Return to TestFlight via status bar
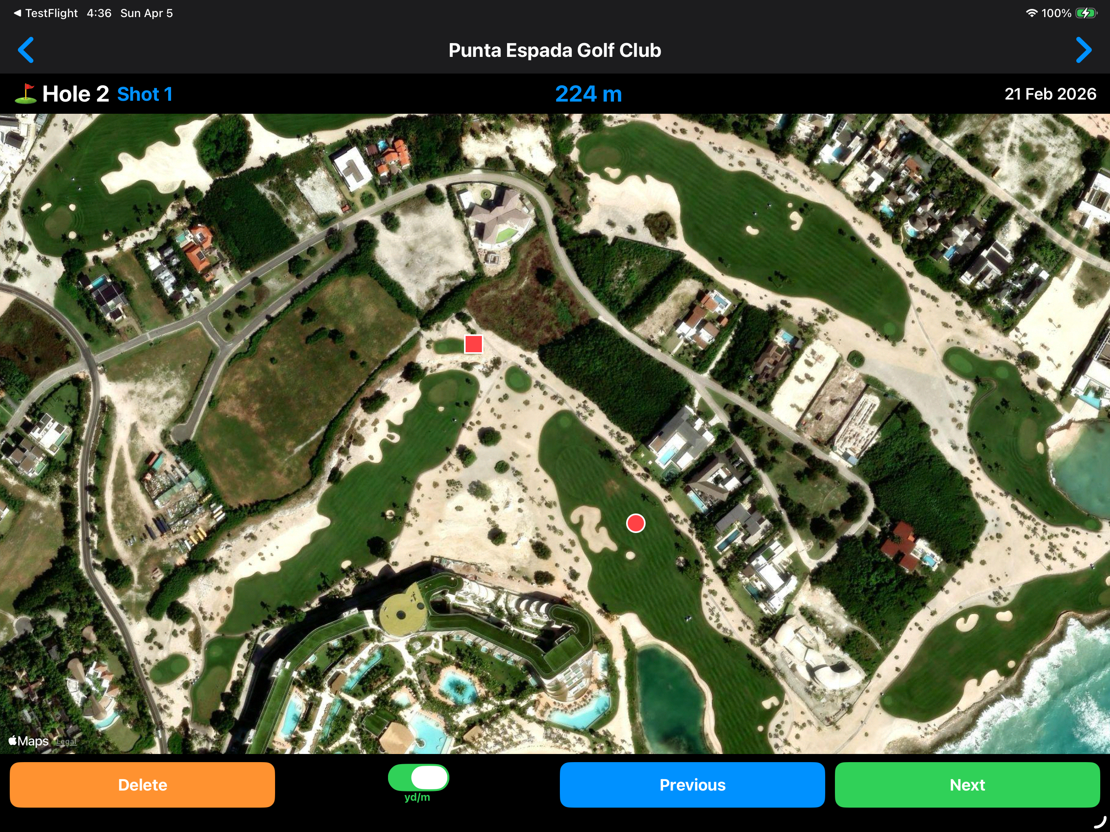The height and width of the screenshot is (832, 1110). [46, 13]
